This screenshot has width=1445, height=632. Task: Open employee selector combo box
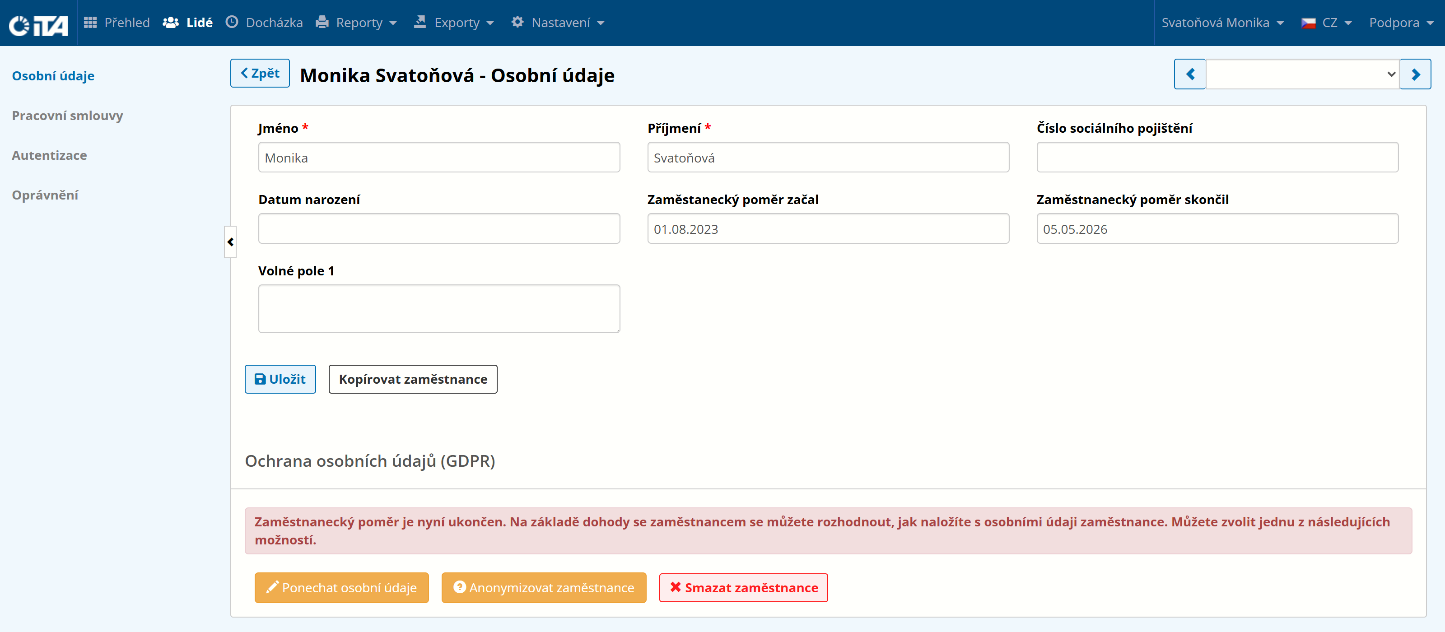tap(1302, 74)
